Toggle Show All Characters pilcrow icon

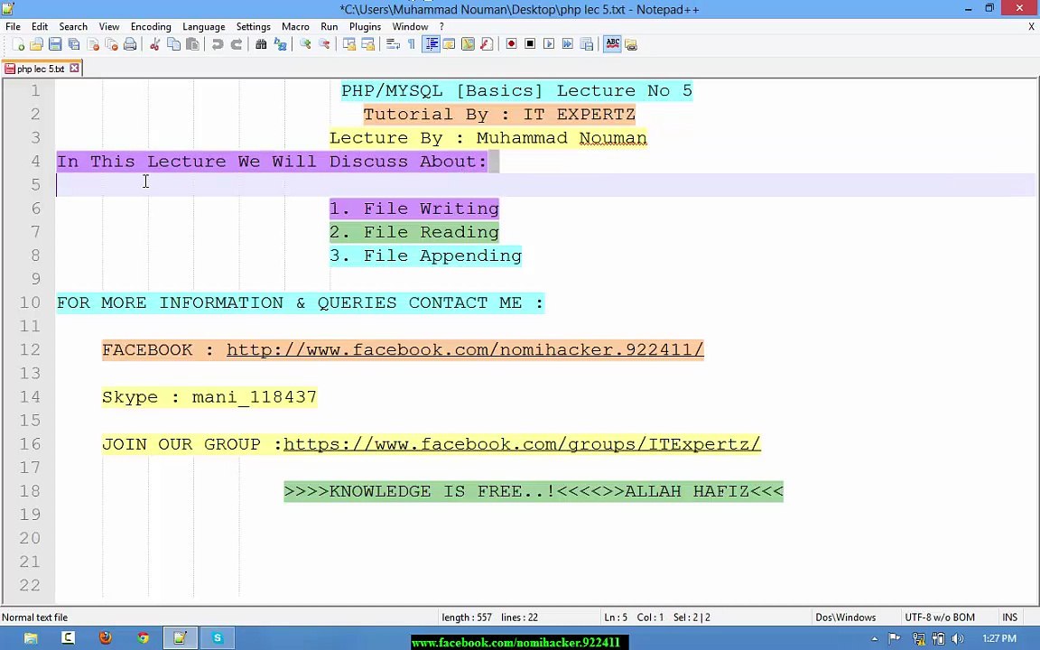point(412,44)
